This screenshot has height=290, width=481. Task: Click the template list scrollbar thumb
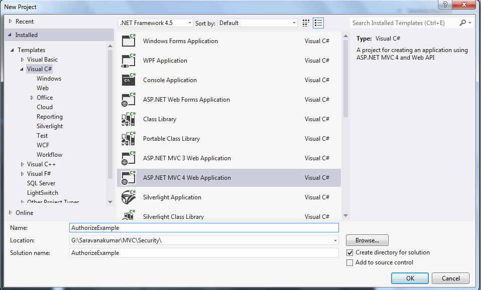(x=346, y=79)
